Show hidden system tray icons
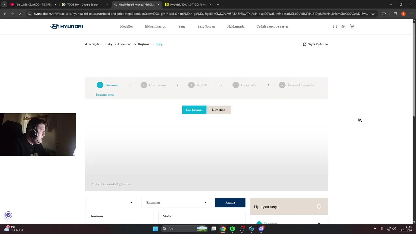 tap(375, 229)
